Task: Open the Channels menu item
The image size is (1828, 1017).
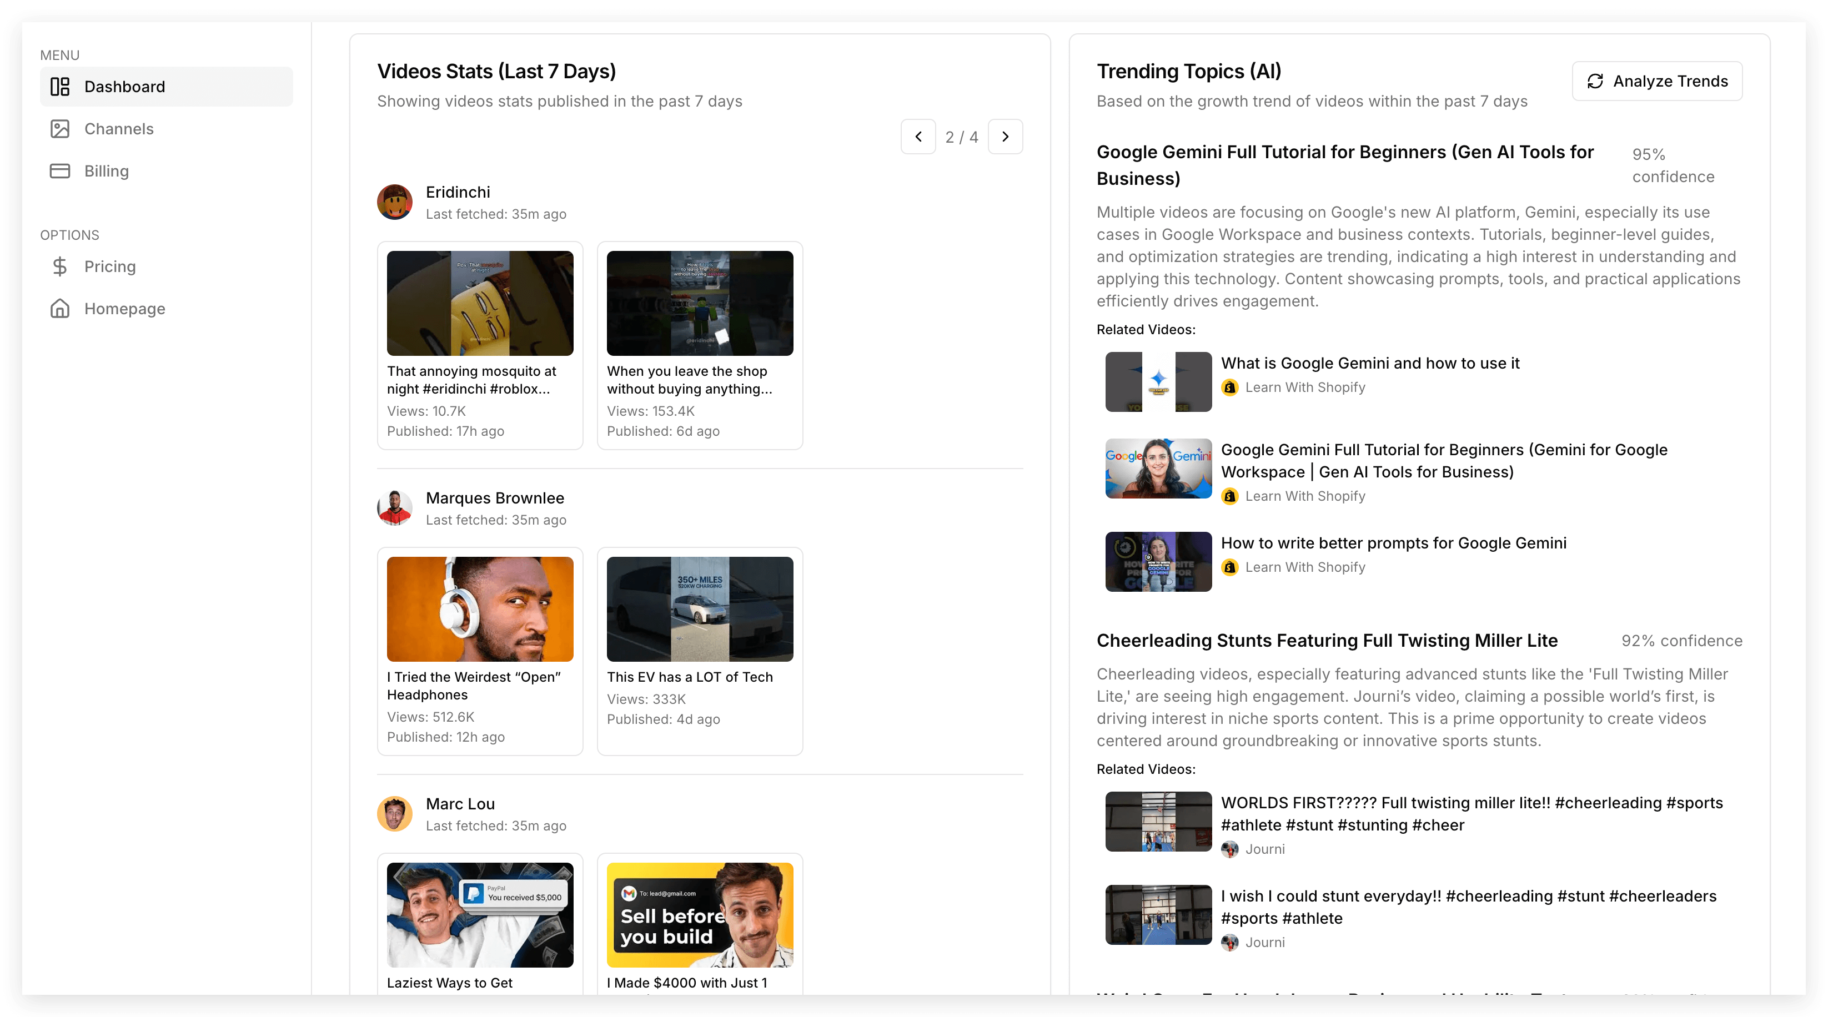Action: pos(118,129)
